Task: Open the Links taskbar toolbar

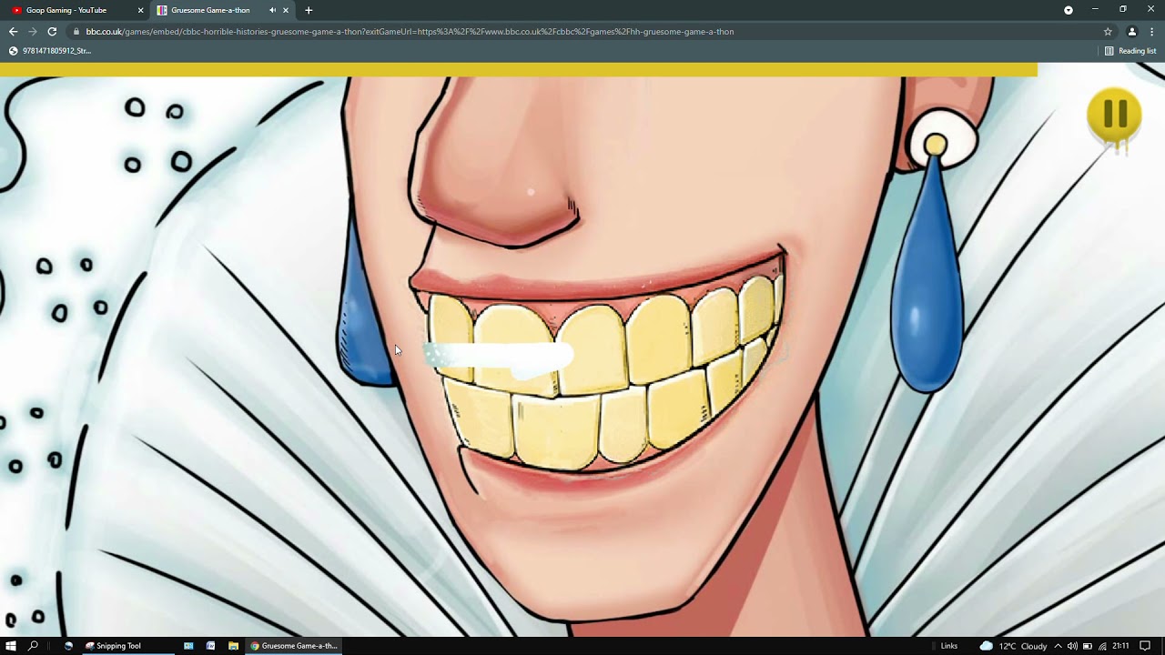Action: [x=949, y=646]
